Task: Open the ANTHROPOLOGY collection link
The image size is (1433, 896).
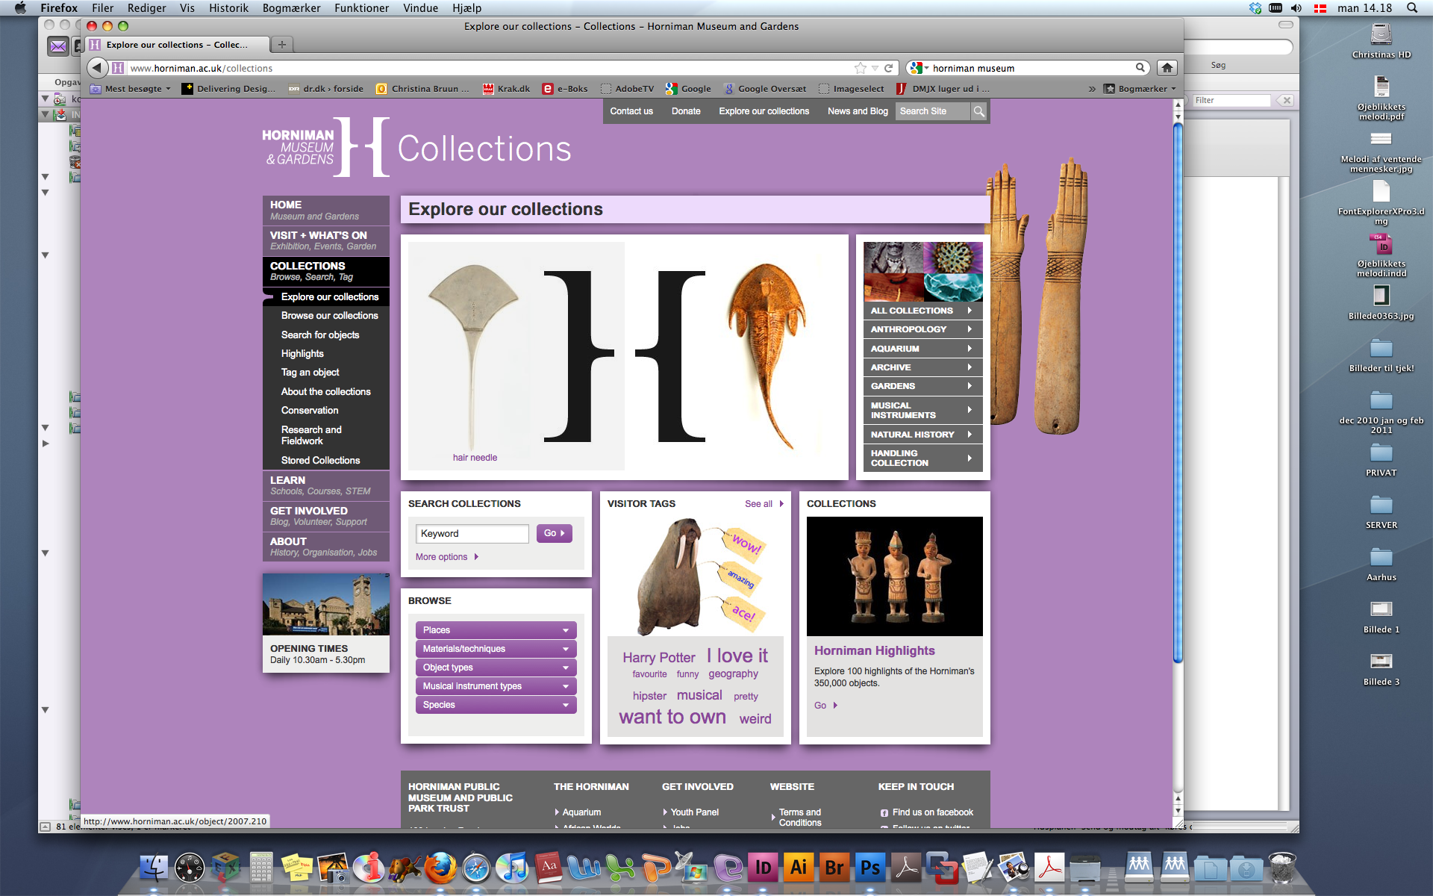Action: pyautogui.click(x=922, y=329)
